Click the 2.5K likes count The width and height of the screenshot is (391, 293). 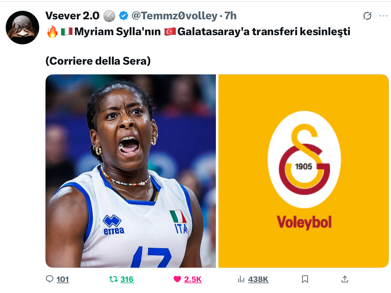tap(193, 279)
